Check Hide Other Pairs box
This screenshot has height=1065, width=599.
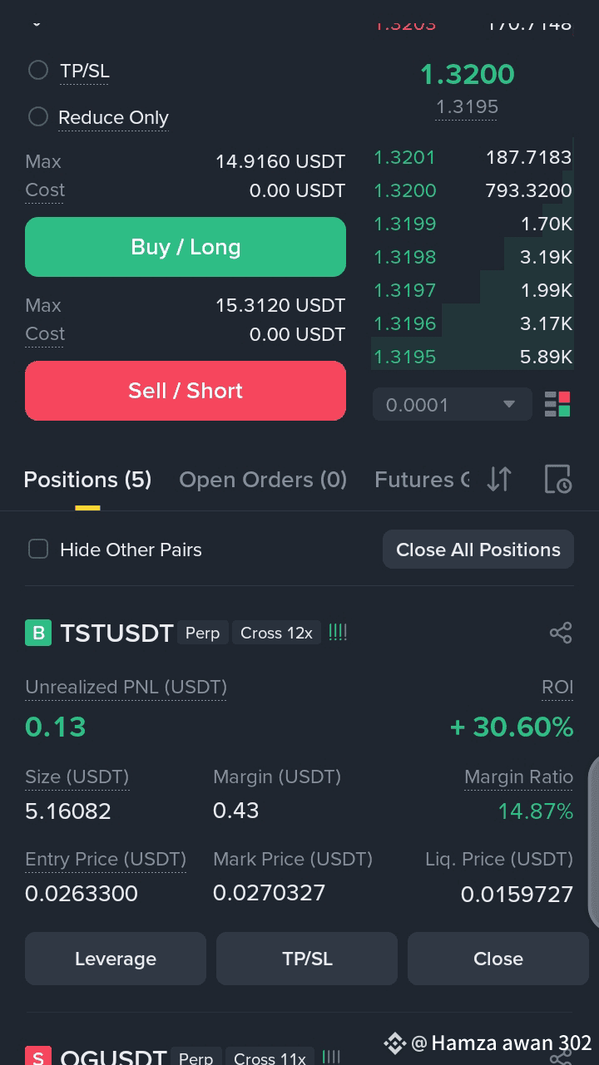point(38,549)
